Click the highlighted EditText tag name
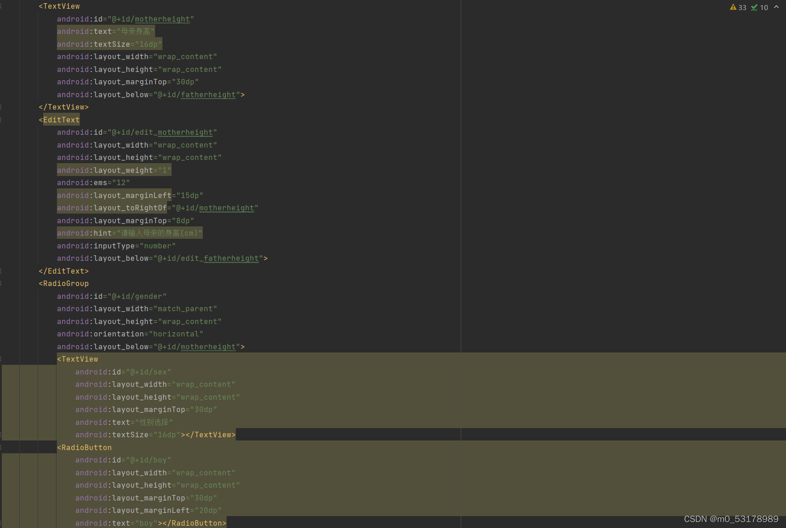 click(x=61, y=120)
